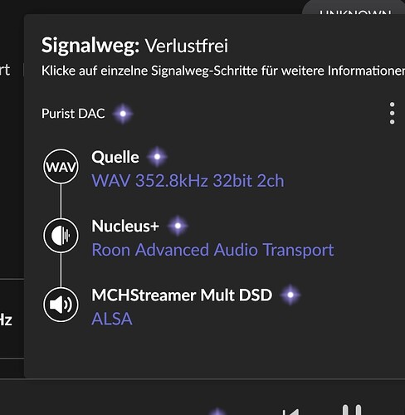Click the Purist DAC zone label
Screen dimensions: 405x415
pos(73,114)
